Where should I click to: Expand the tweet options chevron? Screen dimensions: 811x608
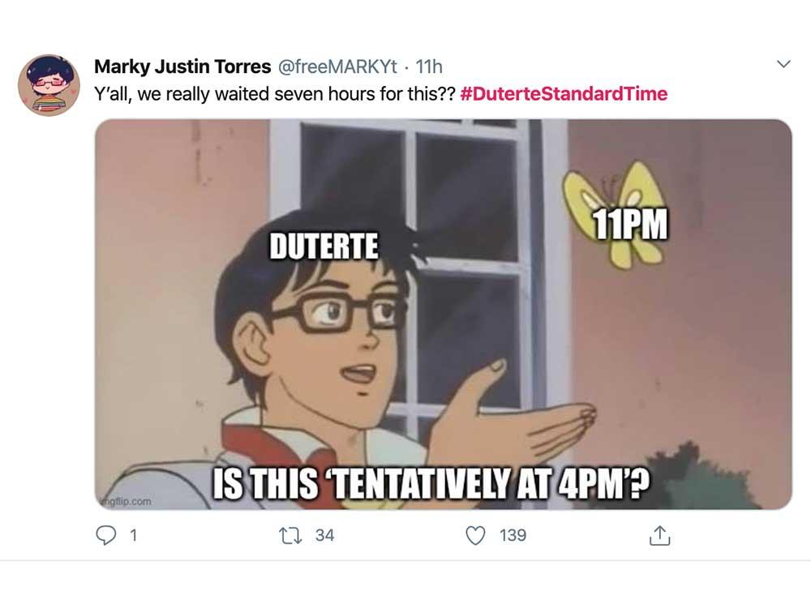783,64
